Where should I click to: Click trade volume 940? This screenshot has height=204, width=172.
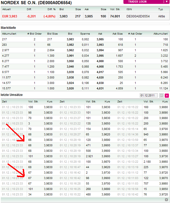pyautogui.click(x=146, y=134)
